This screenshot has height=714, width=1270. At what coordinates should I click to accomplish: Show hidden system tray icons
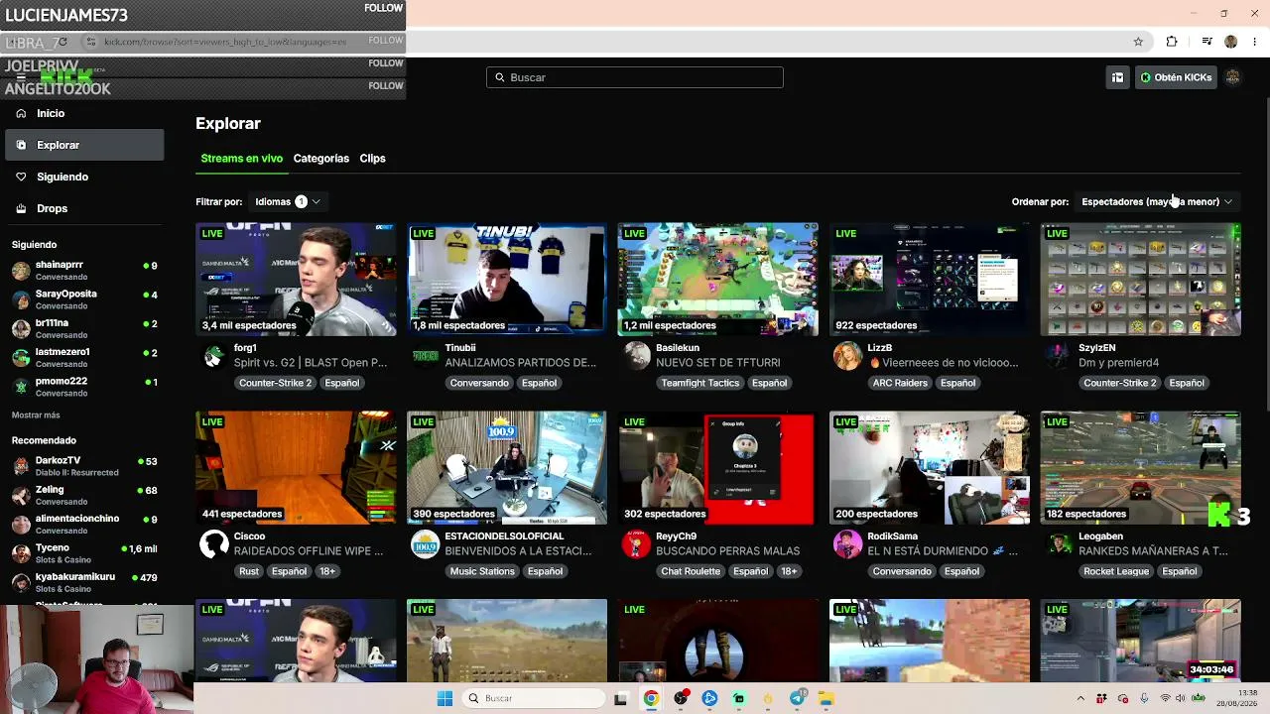click(x=1080, y=698)
